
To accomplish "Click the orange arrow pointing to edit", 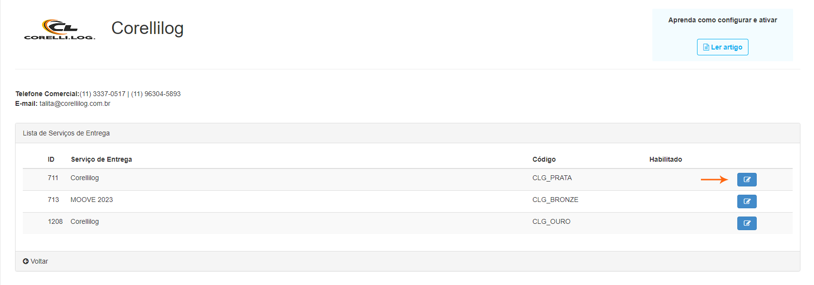I will click(714, 180).
